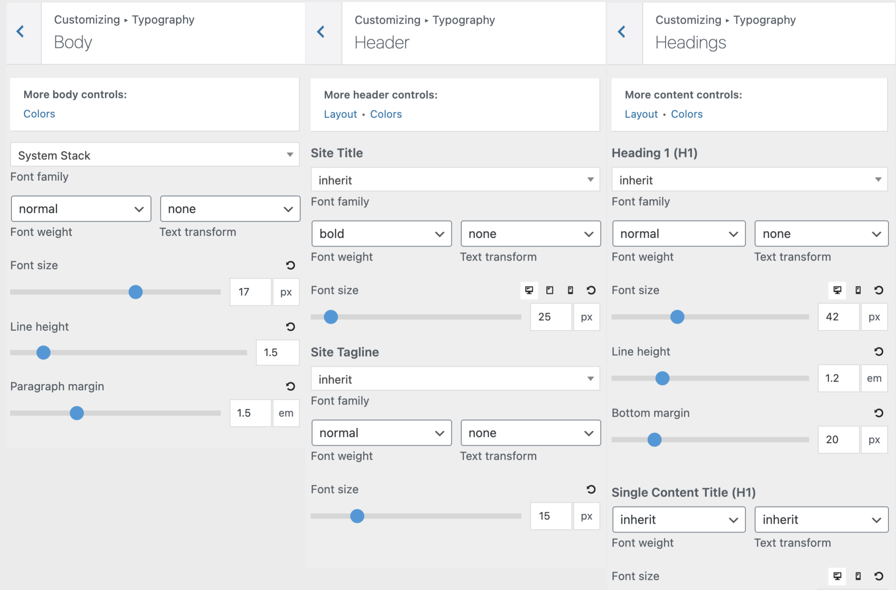Reset Body paragraph margin

290,386
